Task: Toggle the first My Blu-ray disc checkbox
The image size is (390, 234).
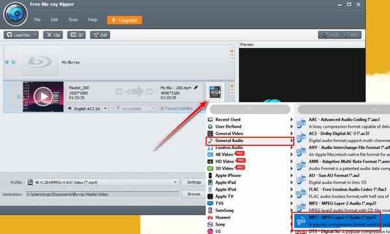Action: pyautogui.click(x=7, y=62)
